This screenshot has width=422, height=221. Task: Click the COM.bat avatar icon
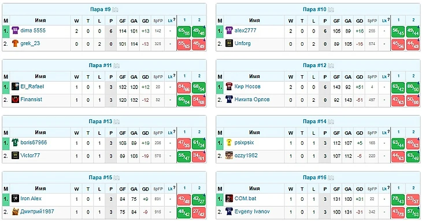[229, 198]
